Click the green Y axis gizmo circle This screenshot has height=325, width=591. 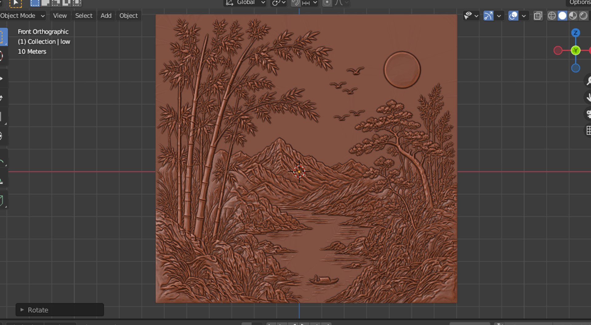pyautogui.click(x=575, y=50)
